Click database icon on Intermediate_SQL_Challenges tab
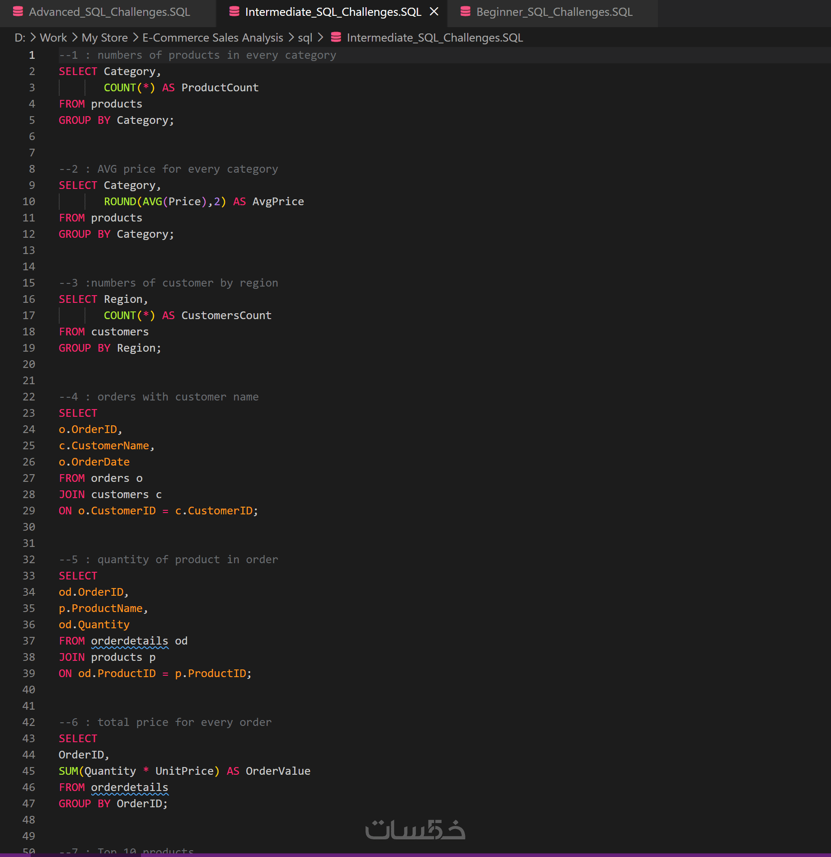This screenshot has width=831, height=857. pyautogui.click(x=234, y=12)
